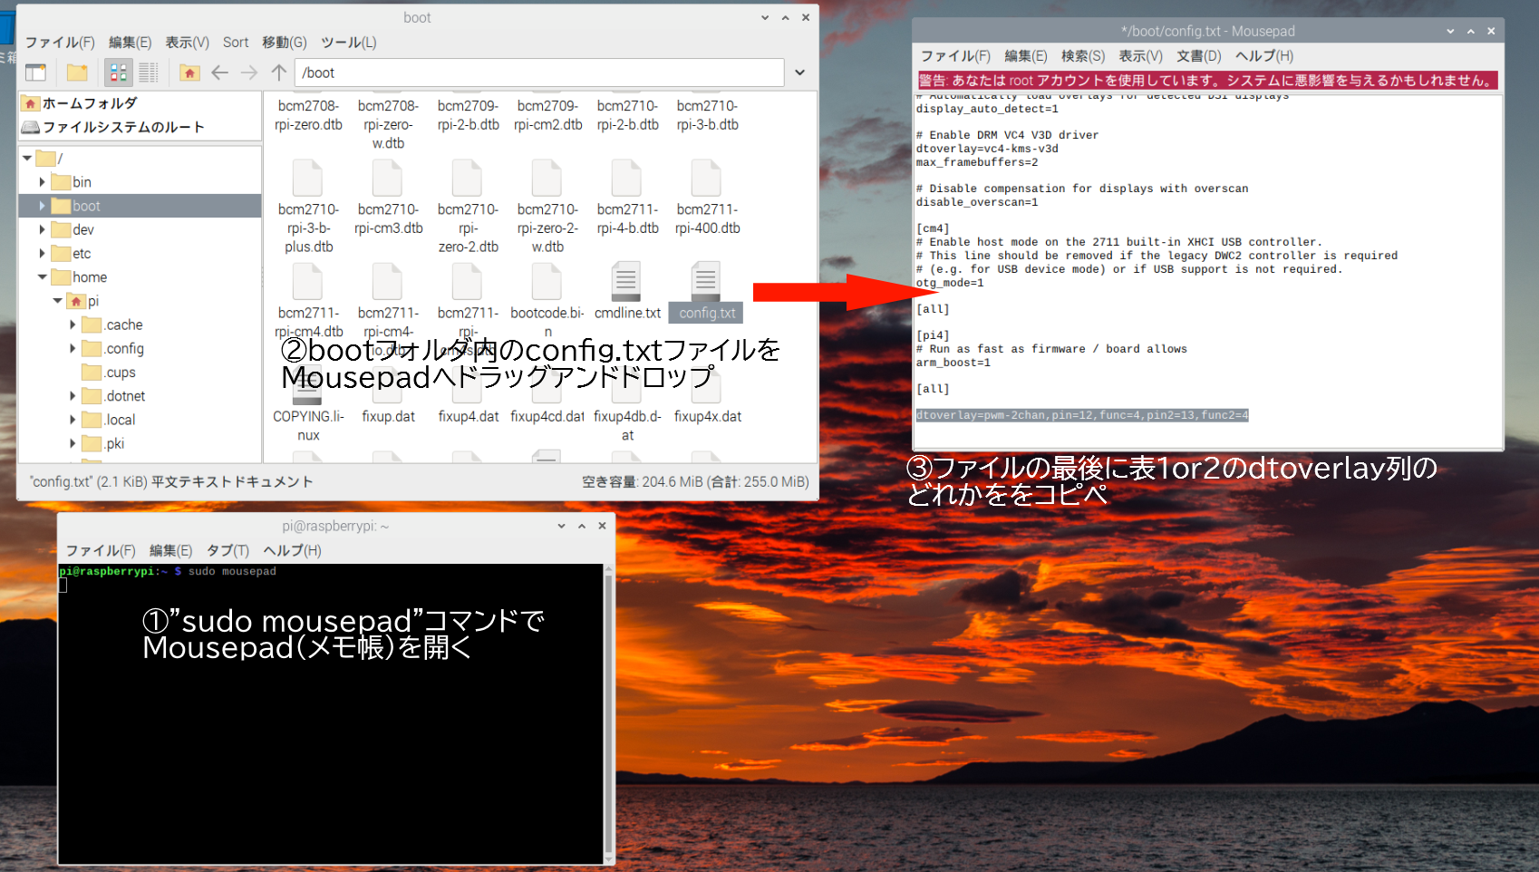Click the /boot path input field

[x=539, y=73]
